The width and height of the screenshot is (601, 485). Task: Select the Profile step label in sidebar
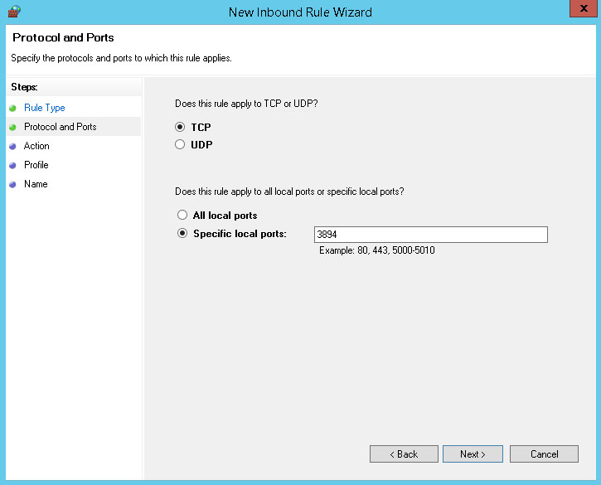click(x=36, y=165)
